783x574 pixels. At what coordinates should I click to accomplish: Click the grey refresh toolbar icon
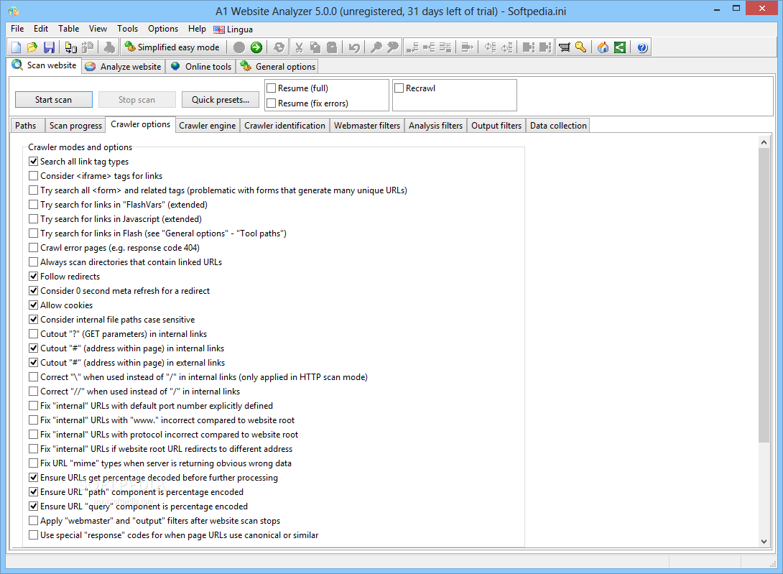(279, 47)
